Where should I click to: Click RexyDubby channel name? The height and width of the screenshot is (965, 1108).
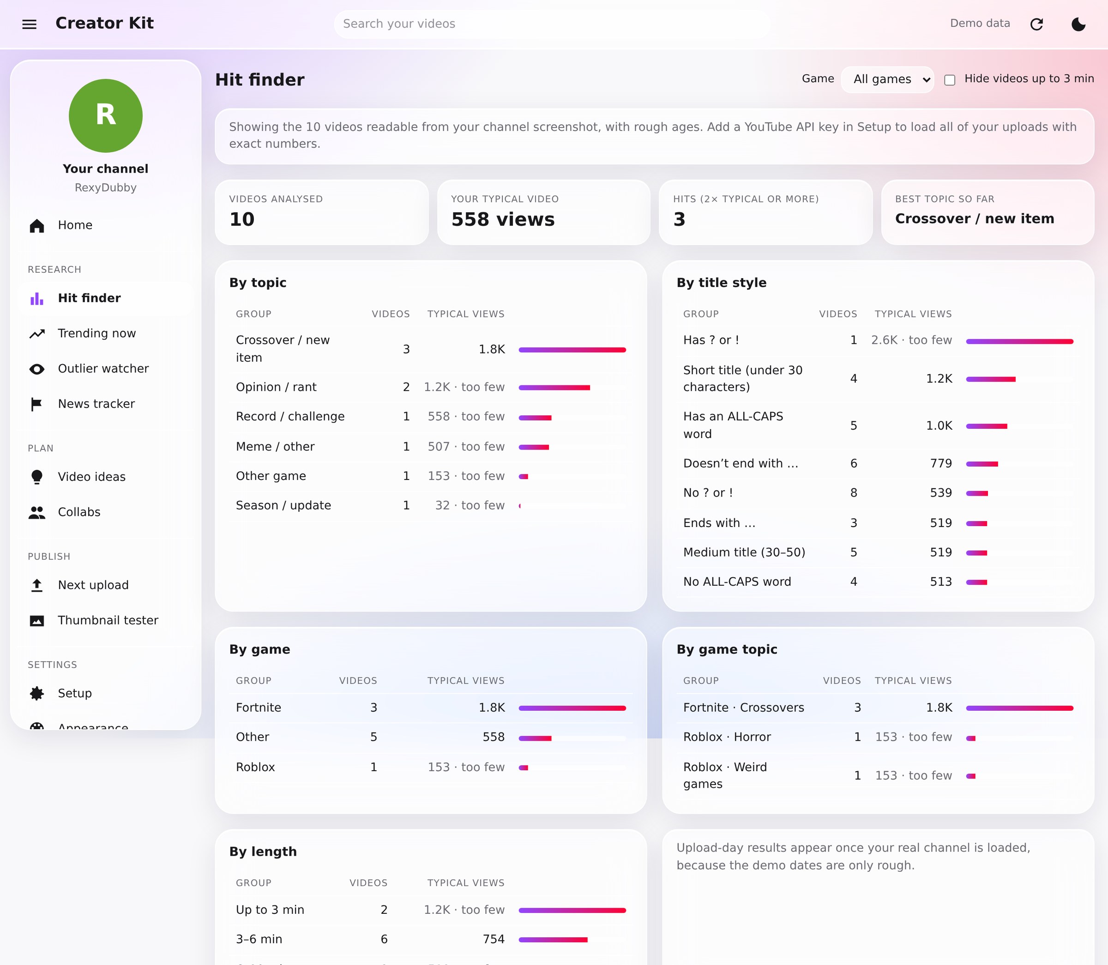tap(106, 187)
